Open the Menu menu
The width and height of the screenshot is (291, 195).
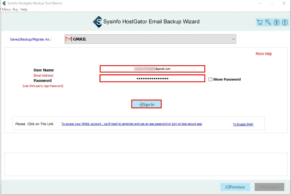[x=6, y=9]
